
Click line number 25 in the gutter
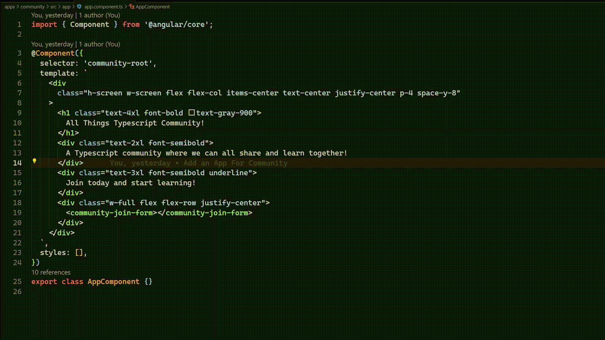click(17, 282)
